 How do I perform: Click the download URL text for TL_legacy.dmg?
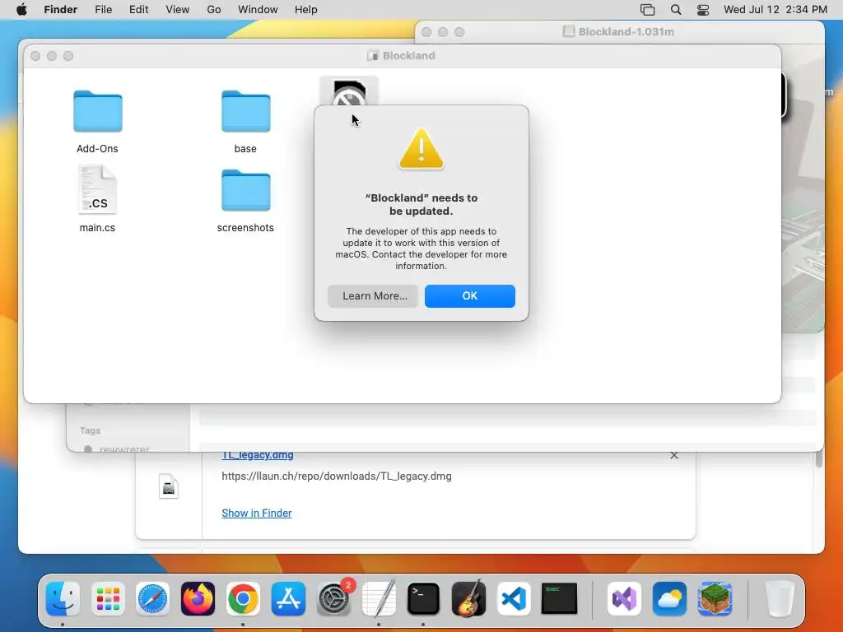(337, 476)
